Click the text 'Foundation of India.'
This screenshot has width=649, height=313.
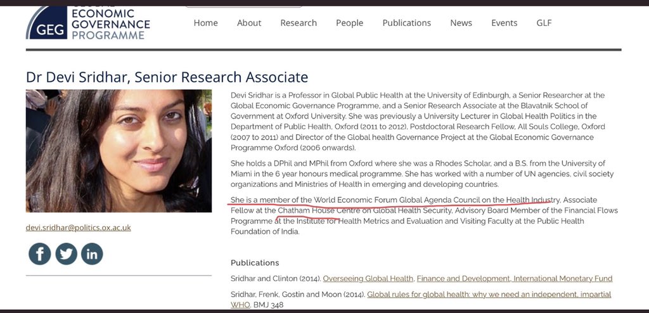point(265,231)
